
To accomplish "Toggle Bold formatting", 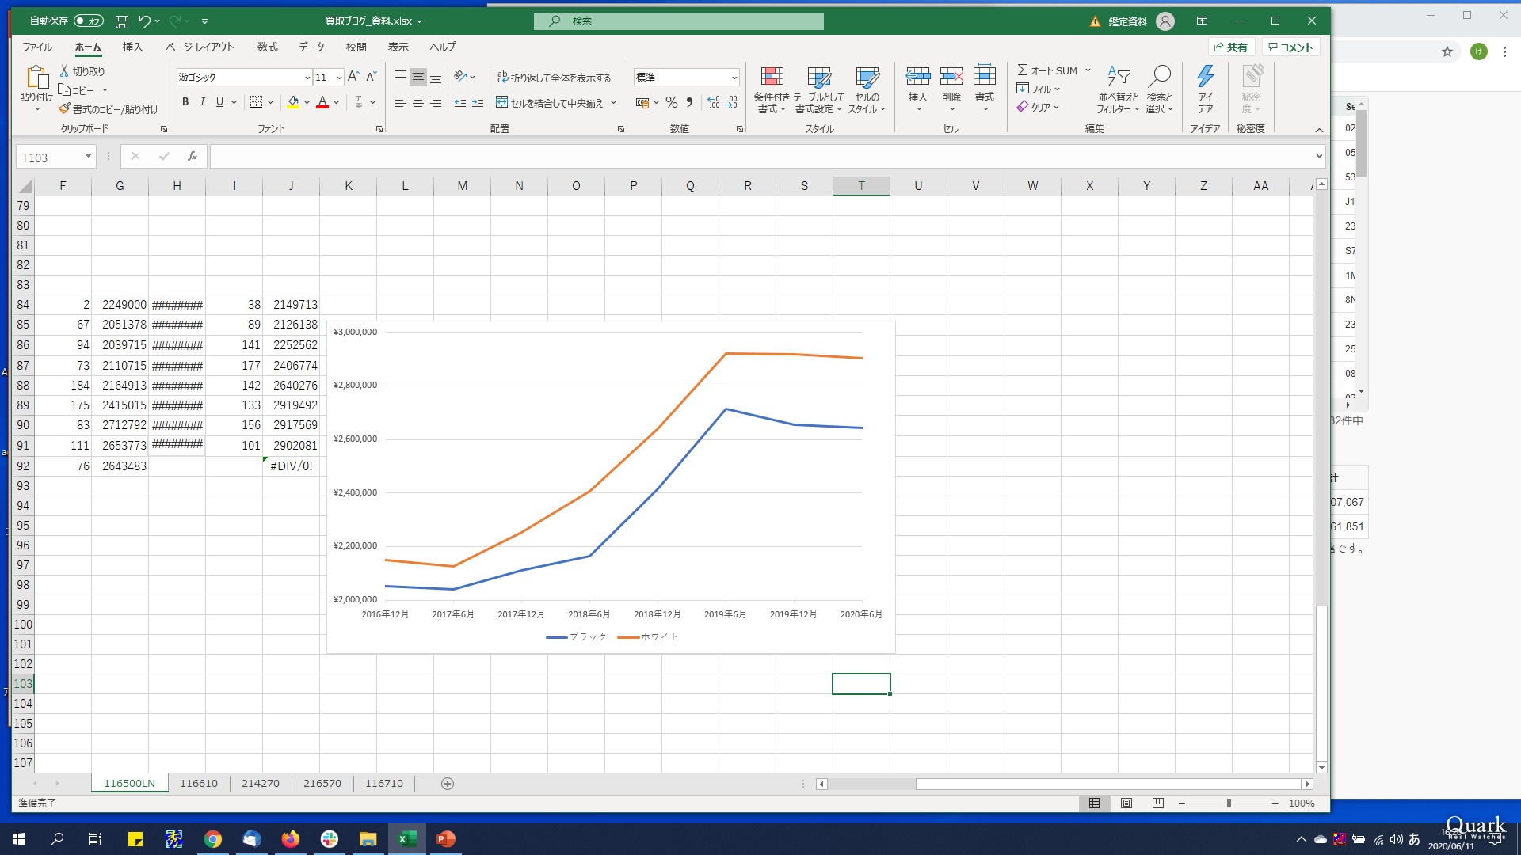I will (185, 102).
